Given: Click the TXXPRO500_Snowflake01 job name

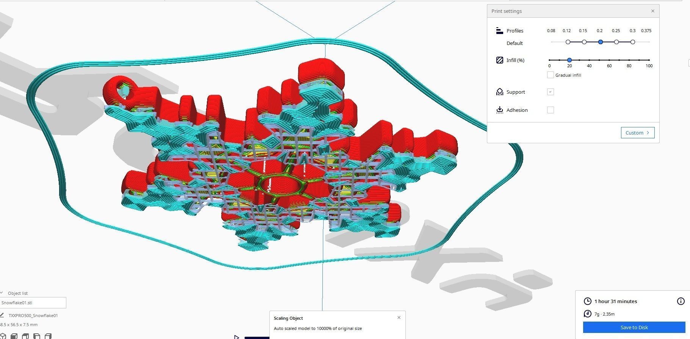Looking at the screenshot, I should [33, 316].
